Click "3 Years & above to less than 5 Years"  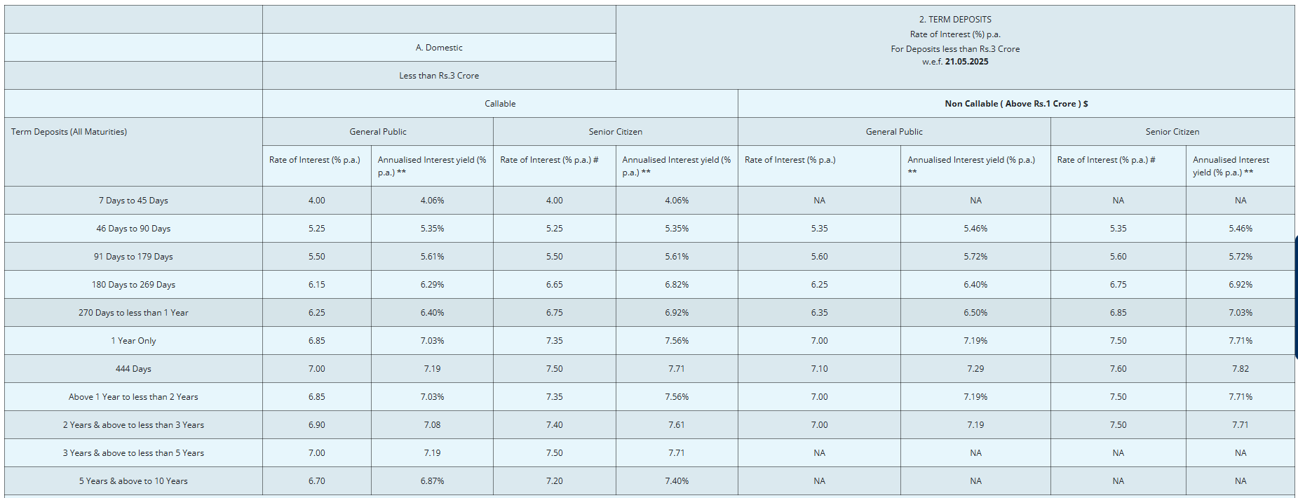click(x=133, y=453)
